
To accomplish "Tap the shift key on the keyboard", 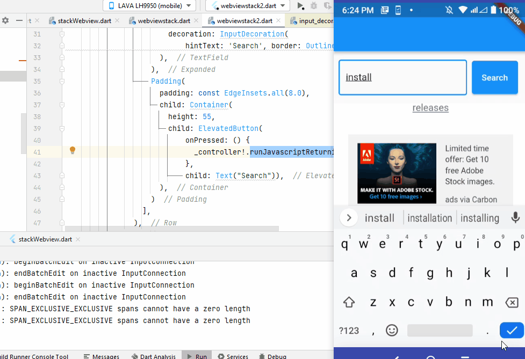I will (x=349, y=302).
